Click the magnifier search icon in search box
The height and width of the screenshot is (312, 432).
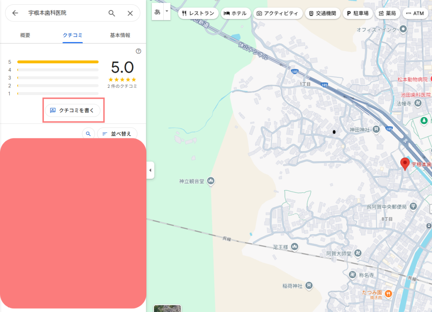point(112,13)
